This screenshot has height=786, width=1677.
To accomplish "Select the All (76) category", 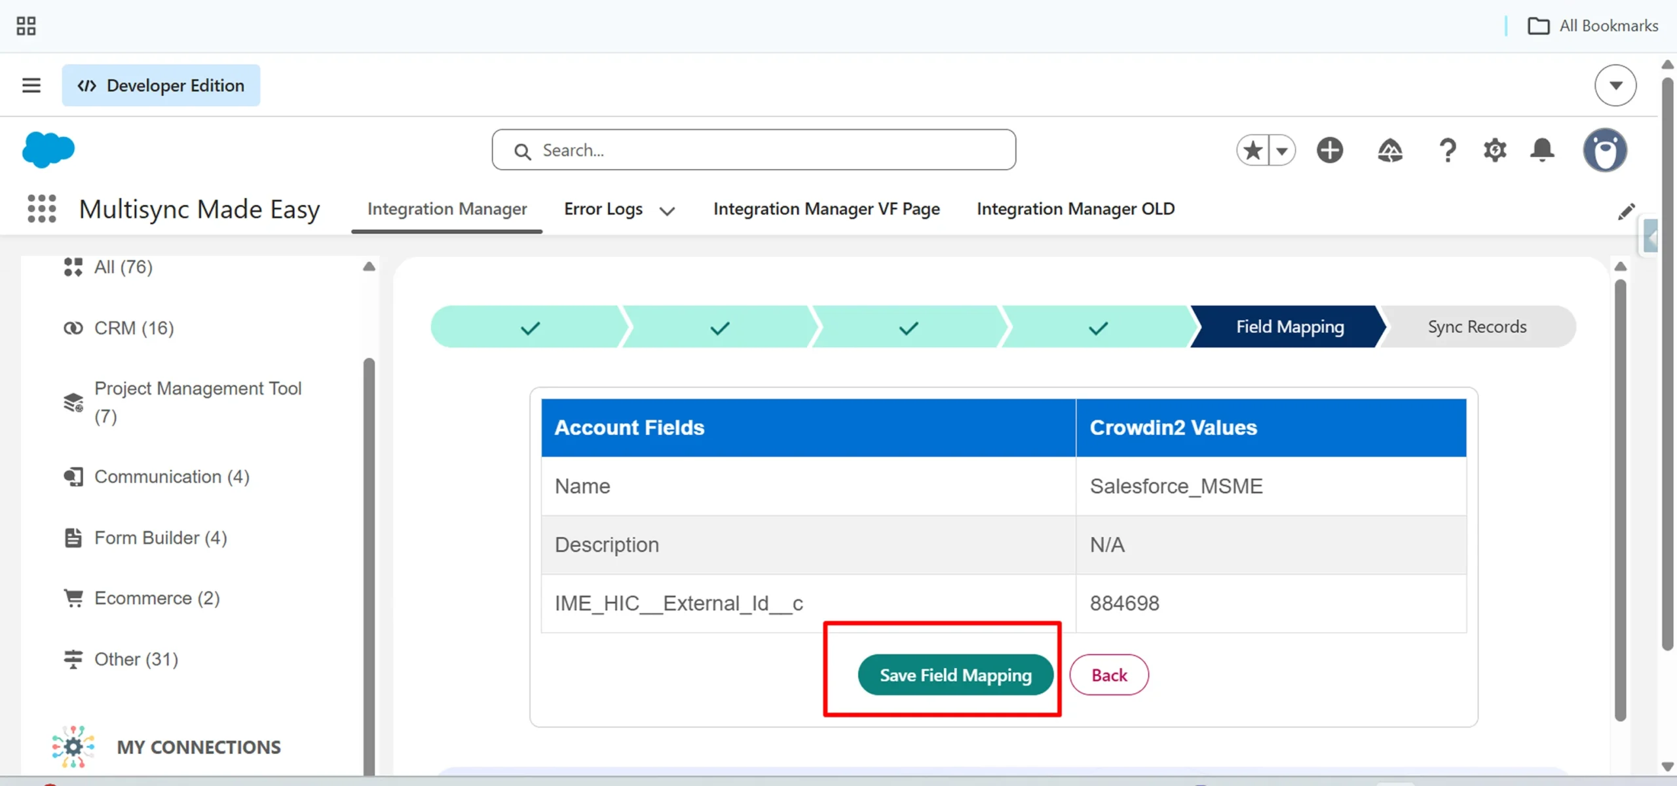I will tap(123, 267).
